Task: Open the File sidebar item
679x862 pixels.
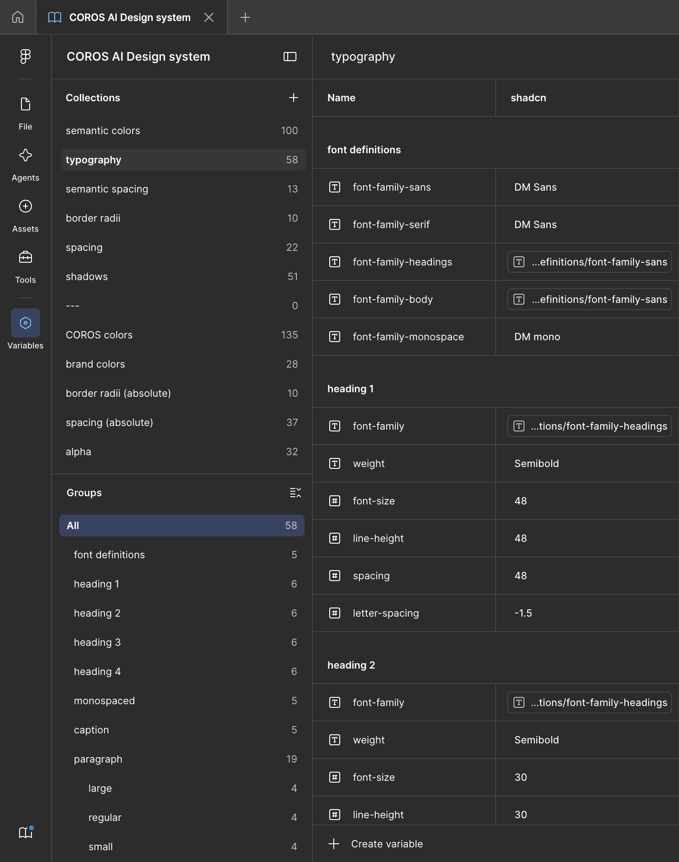Action: point(26,113)
